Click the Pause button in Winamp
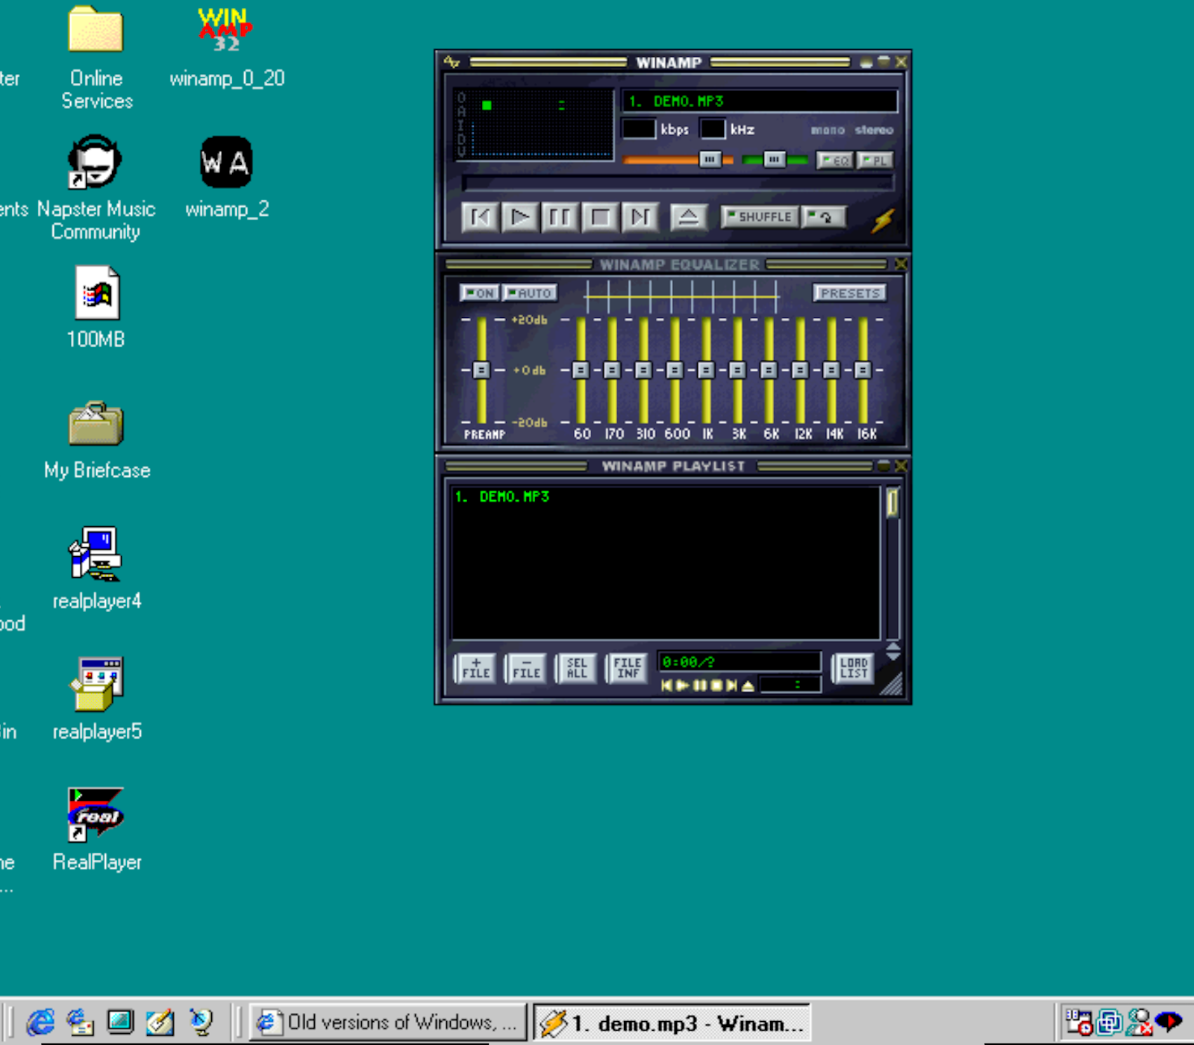The width and height of the screenshot is (1194, 1045). (x=560, y=217)
